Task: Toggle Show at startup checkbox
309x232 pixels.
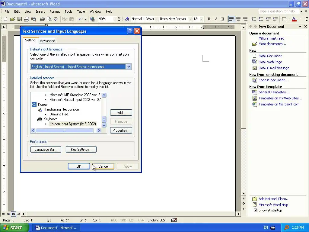Action: tap(256, 210)
